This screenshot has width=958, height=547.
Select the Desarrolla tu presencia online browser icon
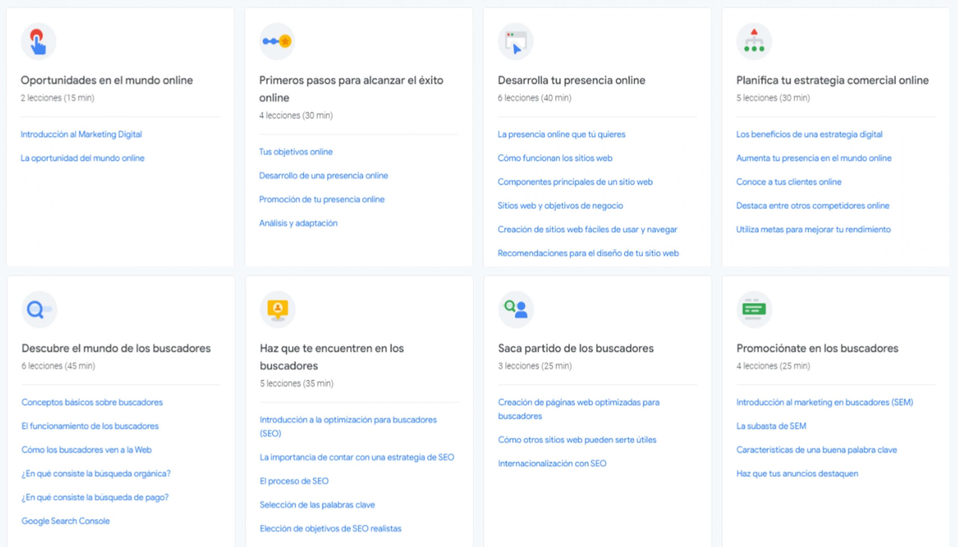click(516, 42)
